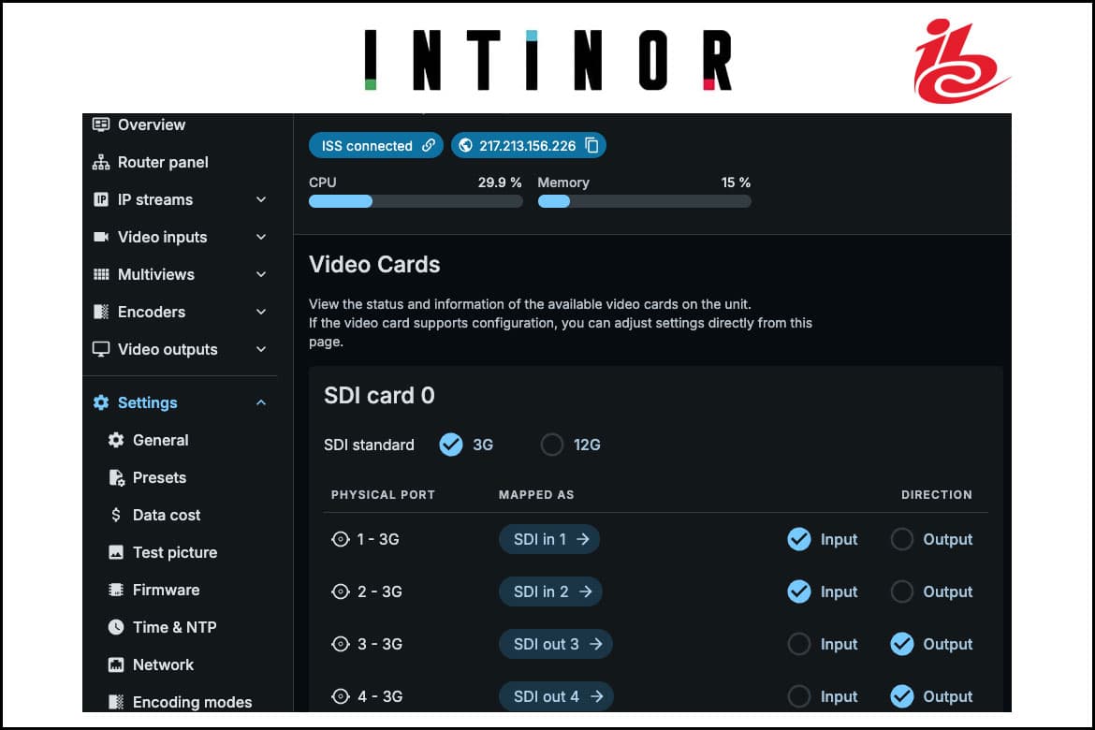Click the Overview monitor icon

pyautogui.click(x=101, y=124)
